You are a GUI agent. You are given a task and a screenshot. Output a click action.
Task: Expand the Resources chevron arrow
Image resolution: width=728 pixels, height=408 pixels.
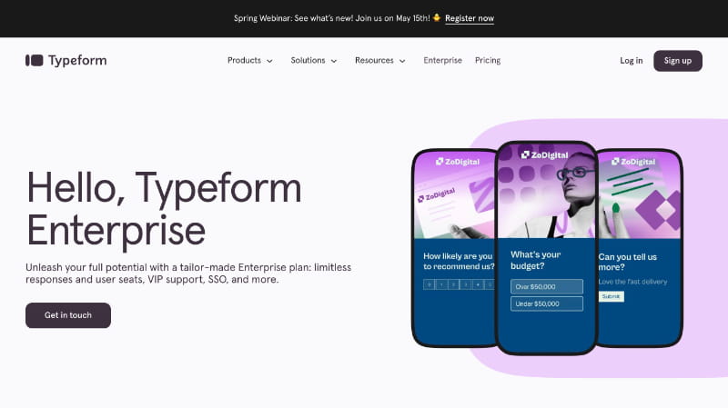tap(402, 61)
